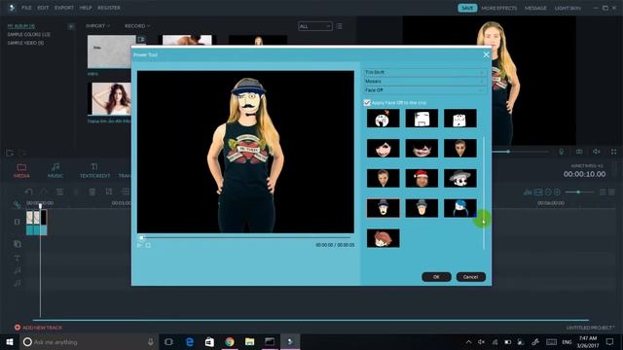
Task: Select SAMPLE COLORS in the media library
Action: coord(28,35)
